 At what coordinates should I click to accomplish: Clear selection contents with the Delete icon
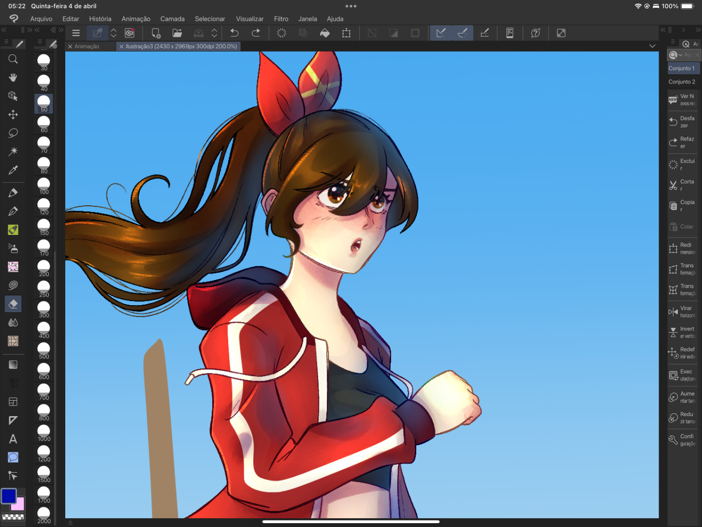tap(281, 33)
